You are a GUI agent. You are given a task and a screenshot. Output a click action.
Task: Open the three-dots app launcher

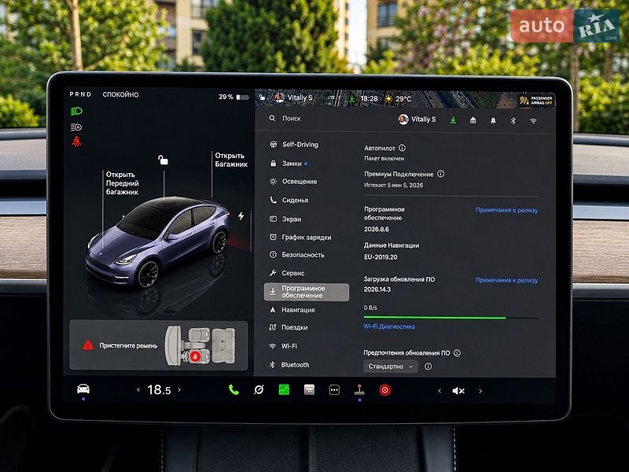tap(334, 390)
